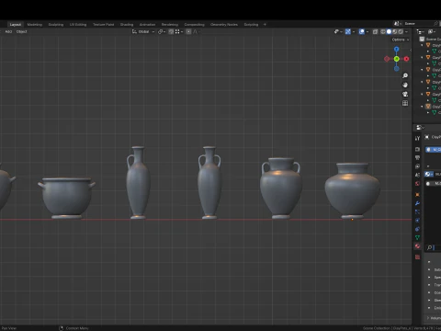Click the blue Z axis on navigation gizmo
This screenshot has height=331, width=441.
[x=397, y=49]
